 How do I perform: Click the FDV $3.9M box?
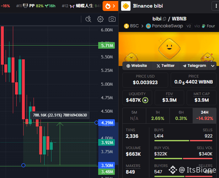click(169, 98)
